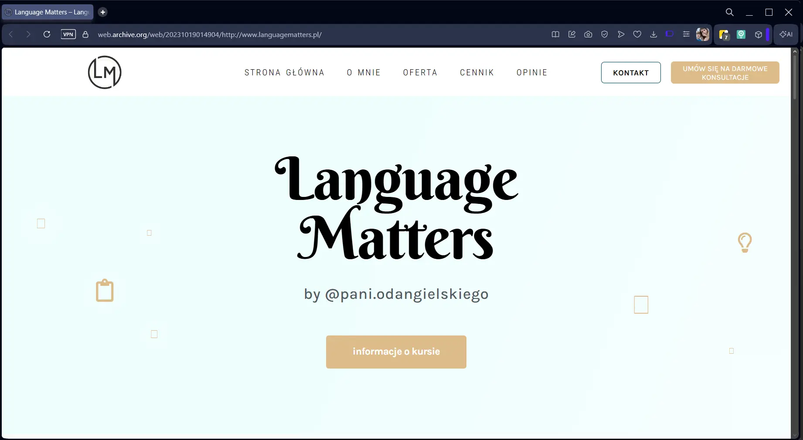Open the STRONA GŁÓWNA menu item
The width and height of the screenshot is (803, 440).
click(284, 72)
